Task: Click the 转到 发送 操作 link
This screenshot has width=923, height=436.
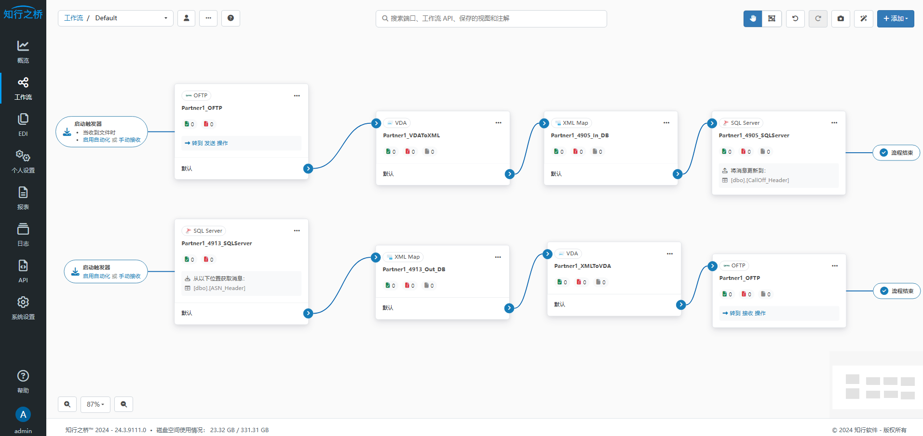Action: click(x=206, y=143)
